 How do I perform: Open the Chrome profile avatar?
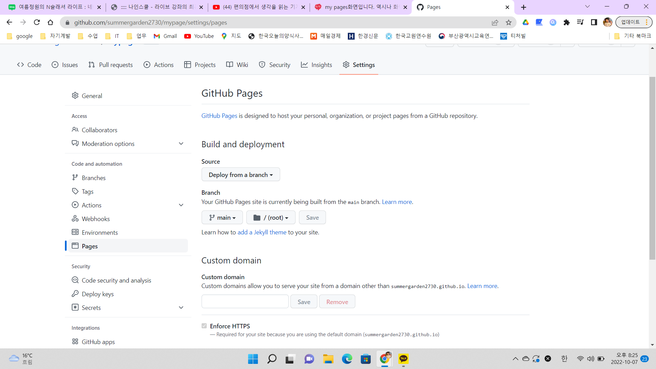click(x=607, y=22)
